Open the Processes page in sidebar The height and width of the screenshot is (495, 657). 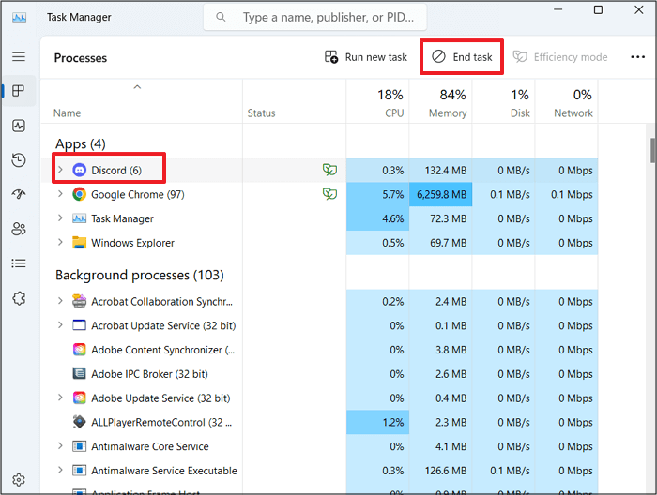19,91
